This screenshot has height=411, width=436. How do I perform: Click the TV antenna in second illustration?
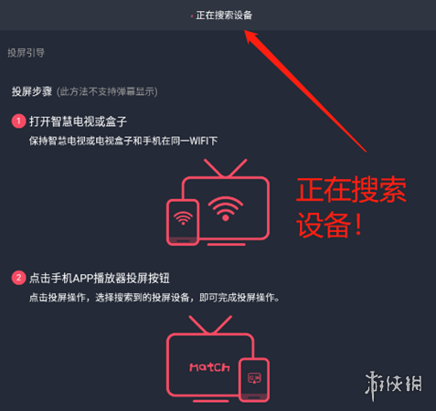210,324
